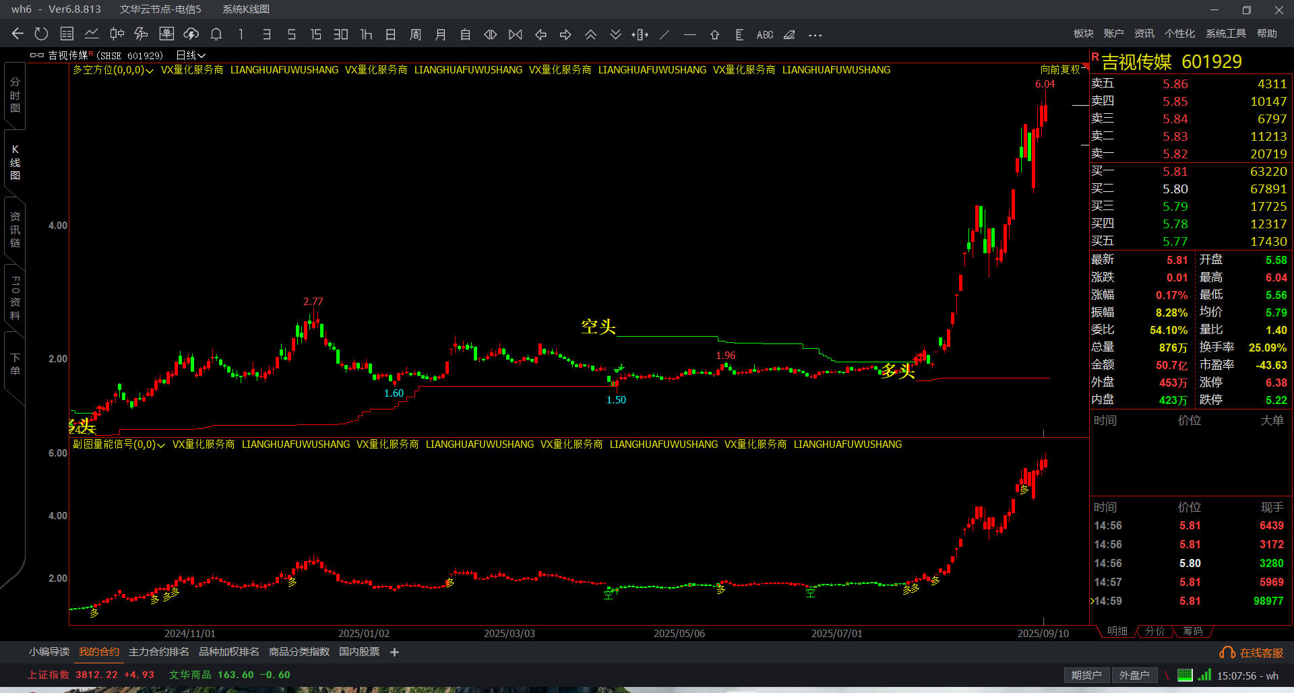The width and height of the screenshot is (1294, 693).
Task: Open the 日线 period dropdown
Action: (191, 55)
